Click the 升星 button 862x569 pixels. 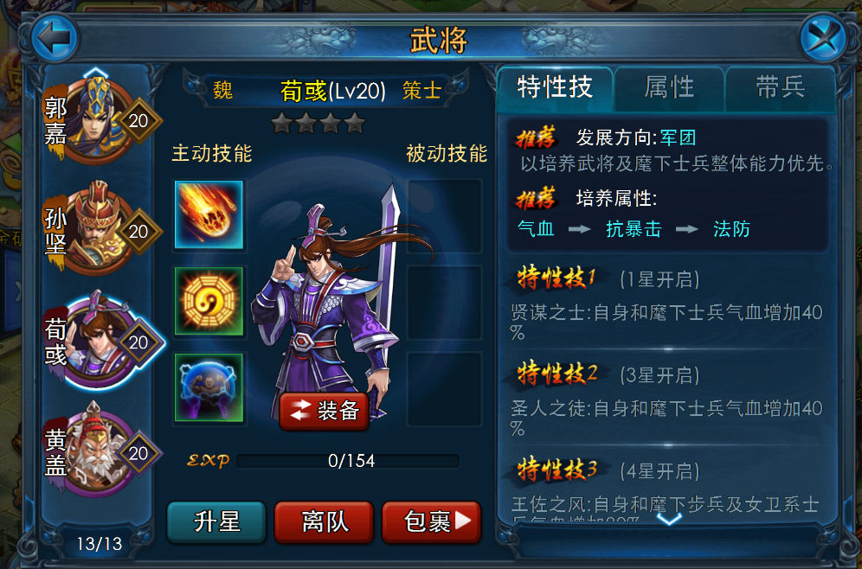click(216, 521)
